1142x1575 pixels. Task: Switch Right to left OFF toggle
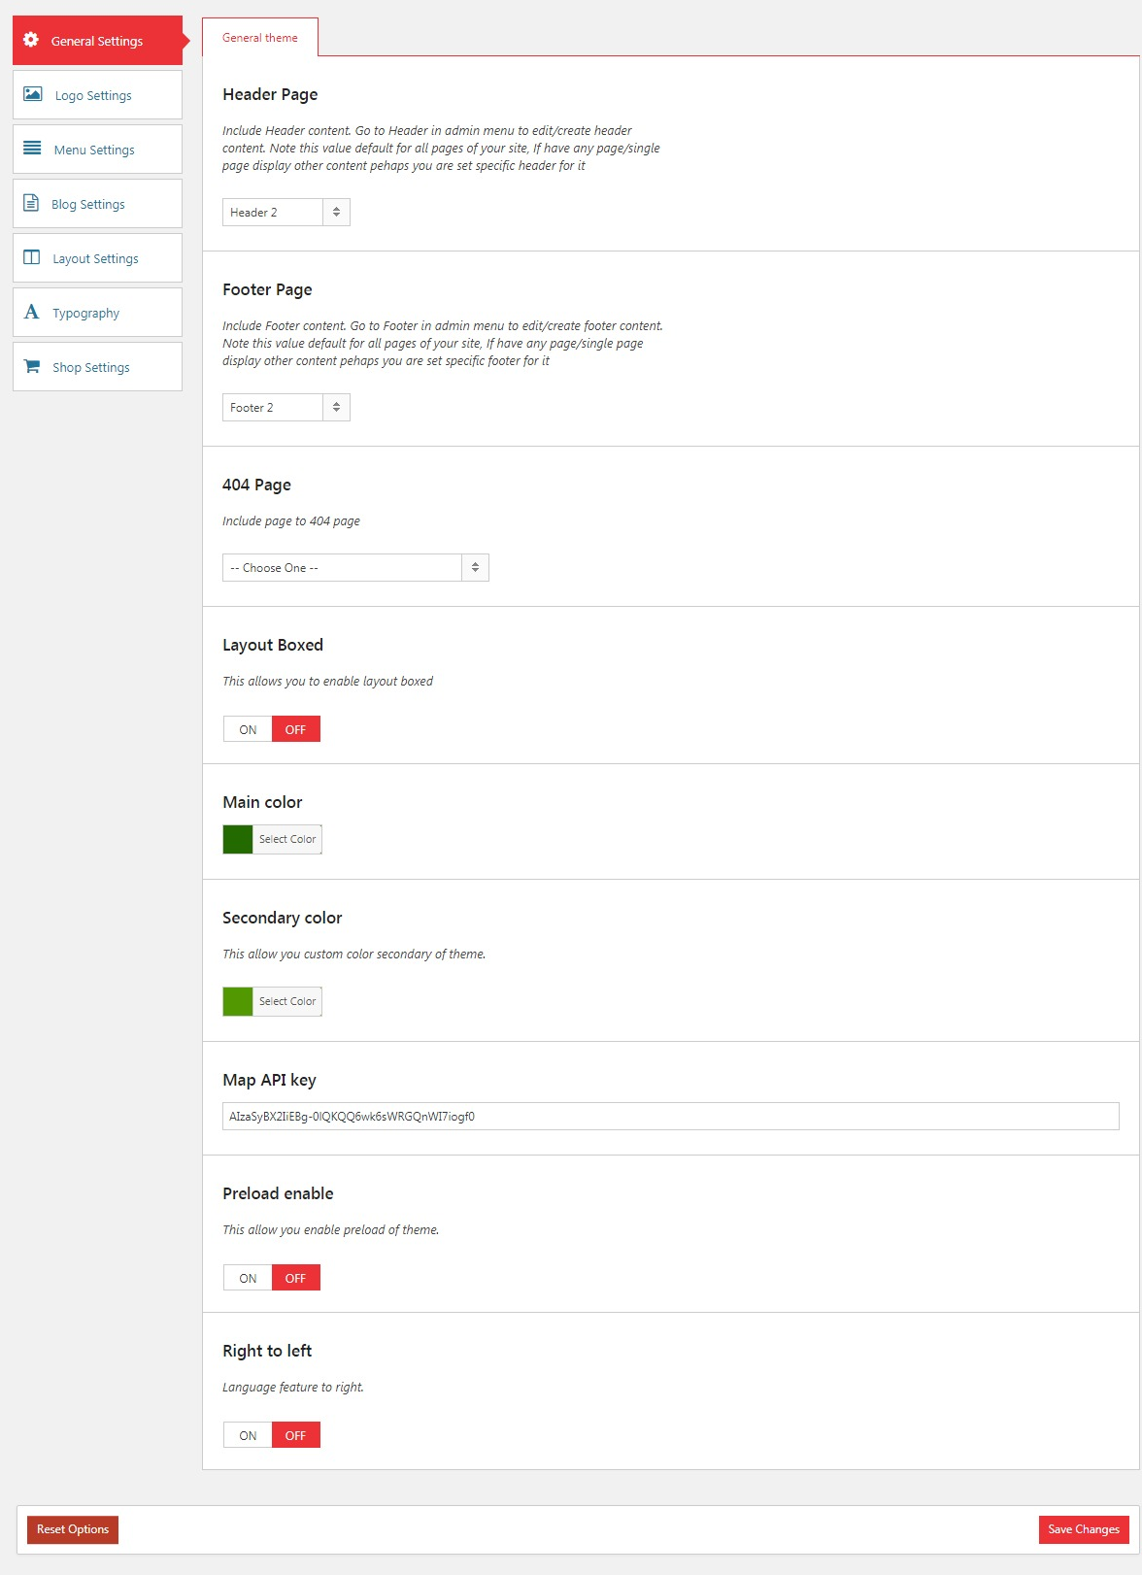pos(296,1435)
